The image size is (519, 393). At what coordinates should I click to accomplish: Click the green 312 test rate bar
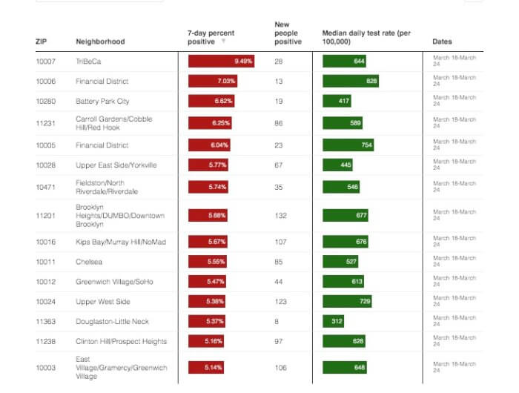pos(333,322)
